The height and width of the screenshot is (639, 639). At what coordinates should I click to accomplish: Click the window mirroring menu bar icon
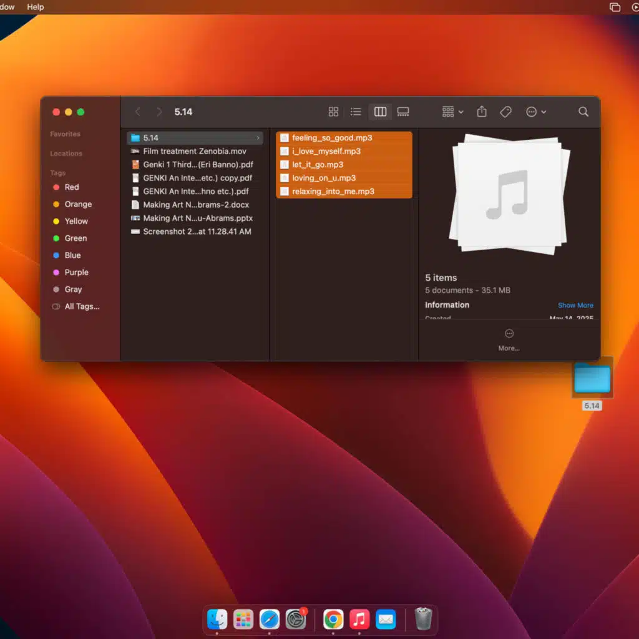[615, 7]
